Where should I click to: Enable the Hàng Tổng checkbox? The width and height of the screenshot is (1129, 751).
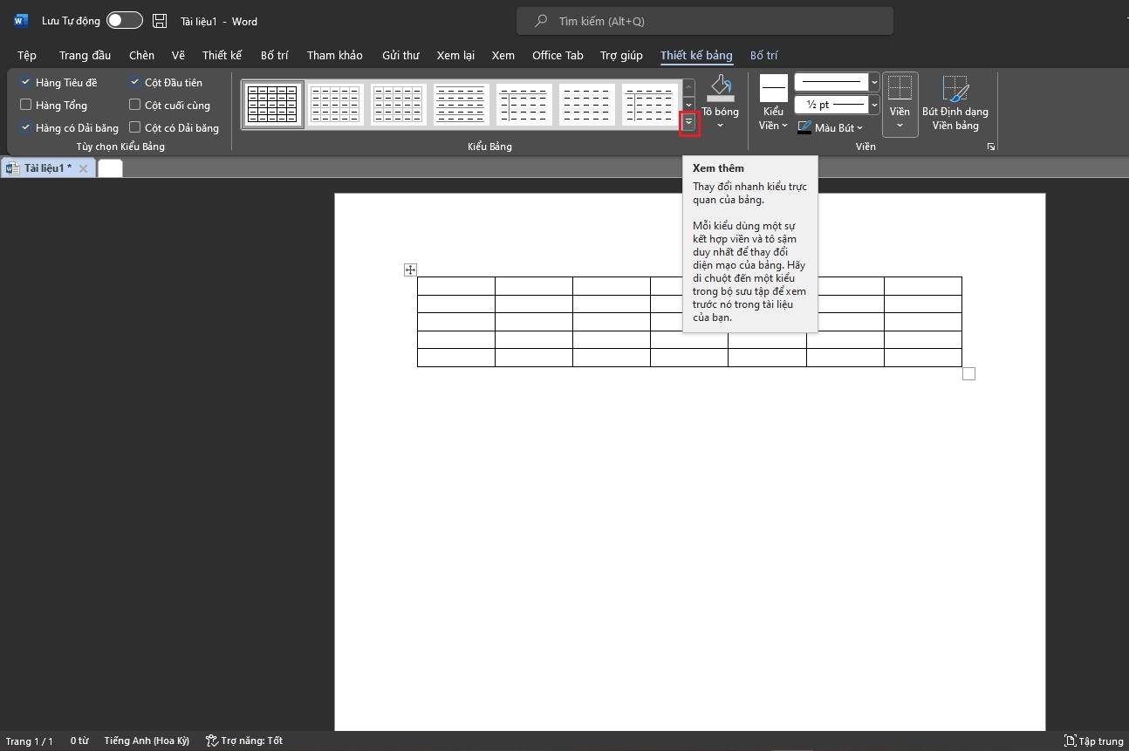(25, 105)
